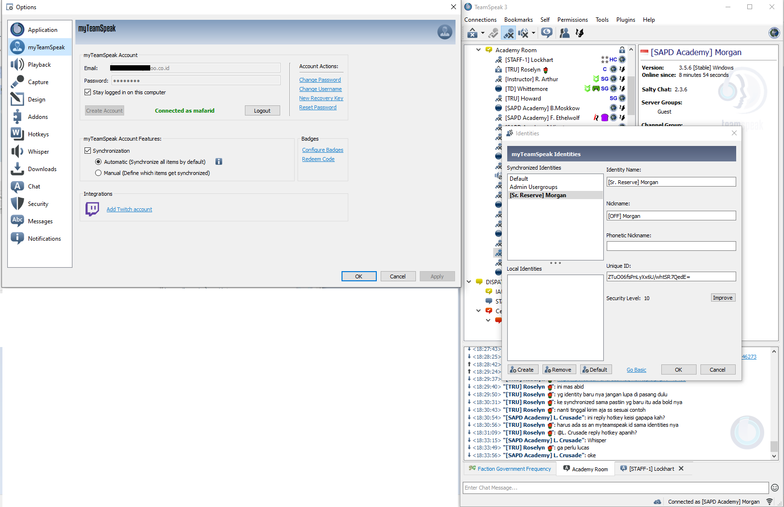Screen dimensions: 784x507
Task: Open Capture options section
Action: (x=40, y=82)
